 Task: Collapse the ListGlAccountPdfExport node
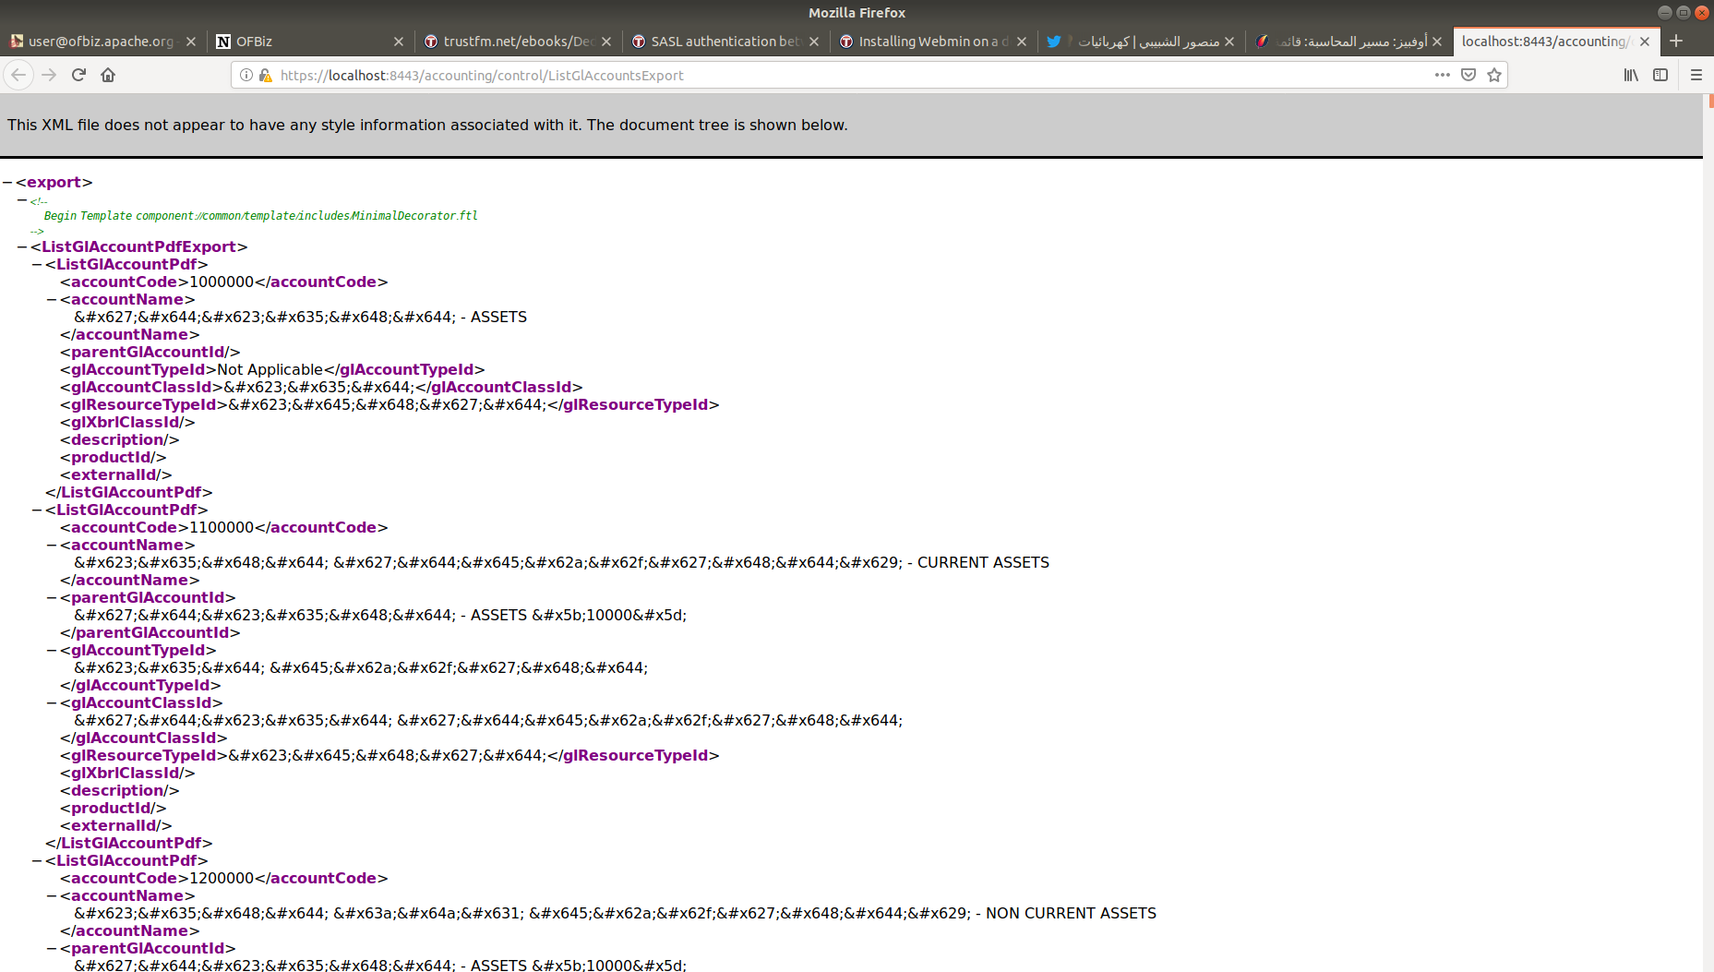click(22, 246)
